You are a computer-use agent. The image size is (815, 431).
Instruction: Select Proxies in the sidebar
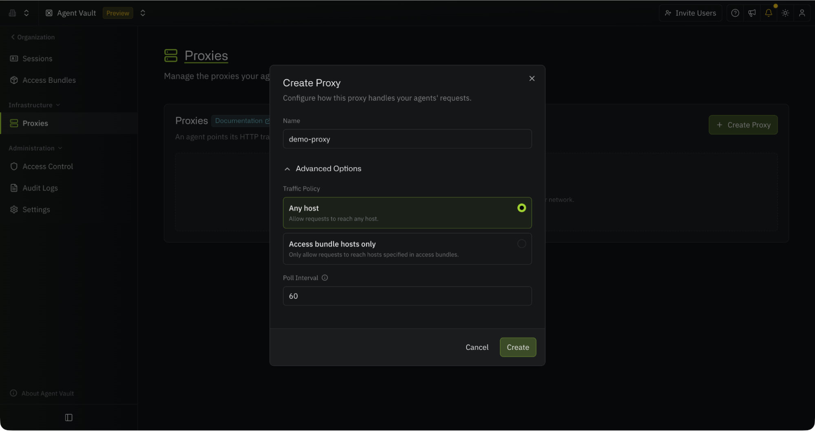68,123
